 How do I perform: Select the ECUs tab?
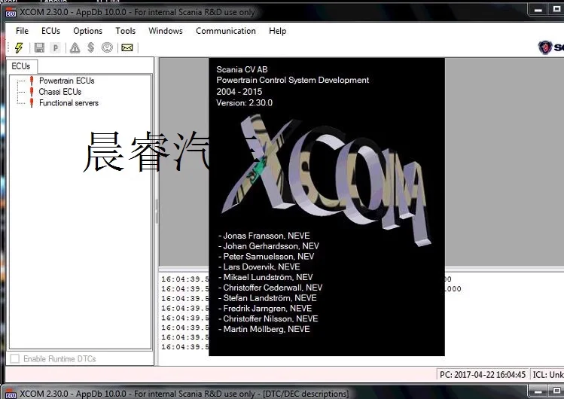(21, 66)
